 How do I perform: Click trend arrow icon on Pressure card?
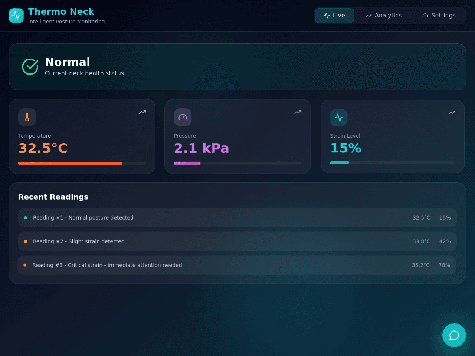click(x=298, y=112)
